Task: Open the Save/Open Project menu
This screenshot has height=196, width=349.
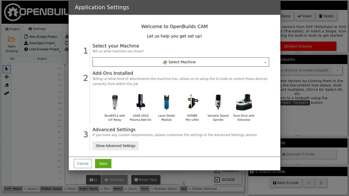Action: [x=39, y=43]
